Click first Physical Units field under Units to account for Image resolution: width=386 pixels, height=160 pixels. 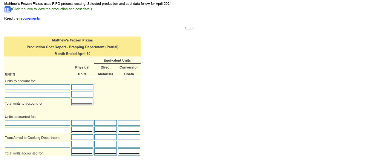point(82,87)
